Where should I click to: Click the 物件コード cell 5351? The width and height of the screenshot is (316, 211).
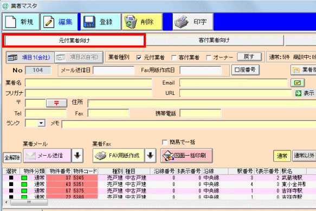point(85,184)
